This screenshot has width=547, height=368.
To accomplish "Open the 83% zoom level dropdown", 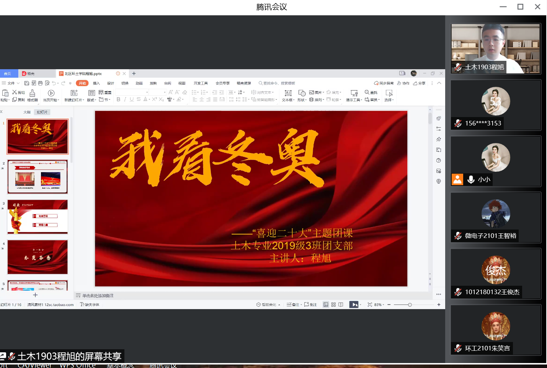I will 379,304.
